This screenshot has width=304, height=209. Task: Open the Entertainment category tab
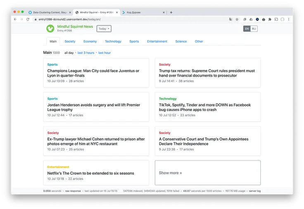(157, 41)
